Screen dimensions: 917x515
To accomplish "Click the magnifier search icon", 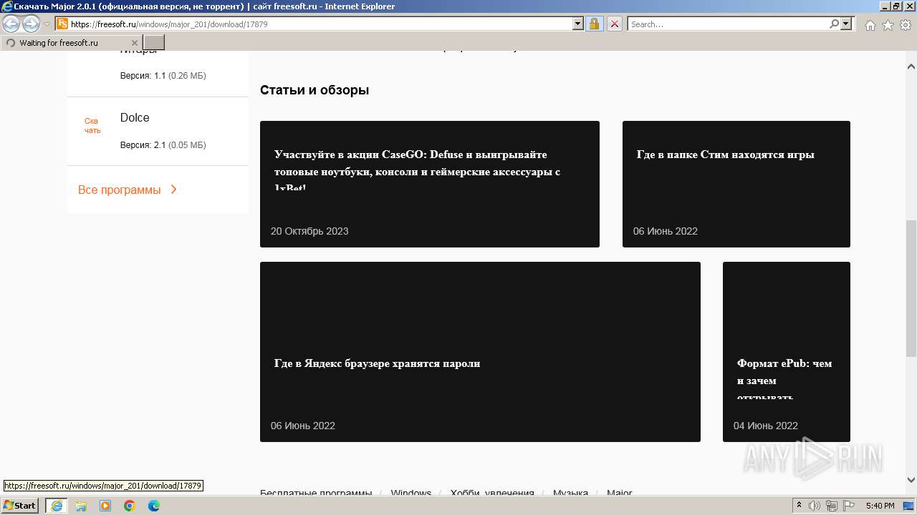I will point(834,24).
